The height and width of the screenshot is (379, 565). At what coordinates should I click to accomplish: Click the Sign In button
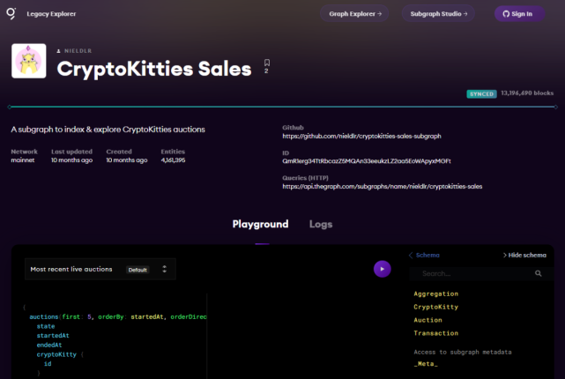518,14
